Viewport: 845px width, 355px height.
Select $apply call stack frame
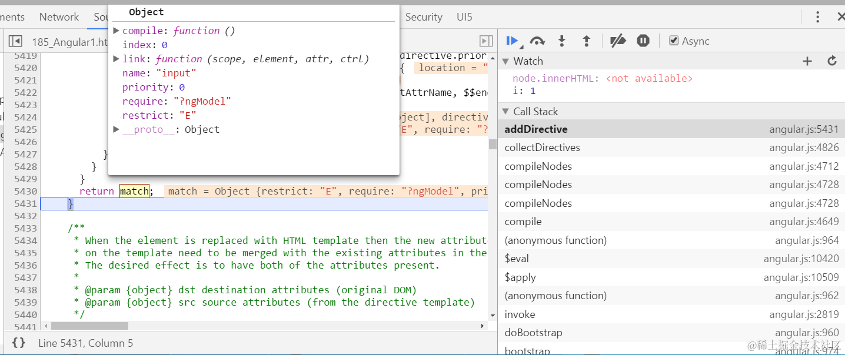671,277
